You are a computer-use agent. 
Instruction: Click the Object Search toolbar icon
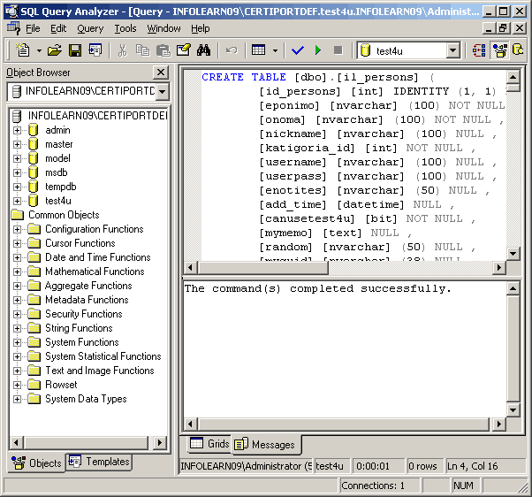click(518, 50)
